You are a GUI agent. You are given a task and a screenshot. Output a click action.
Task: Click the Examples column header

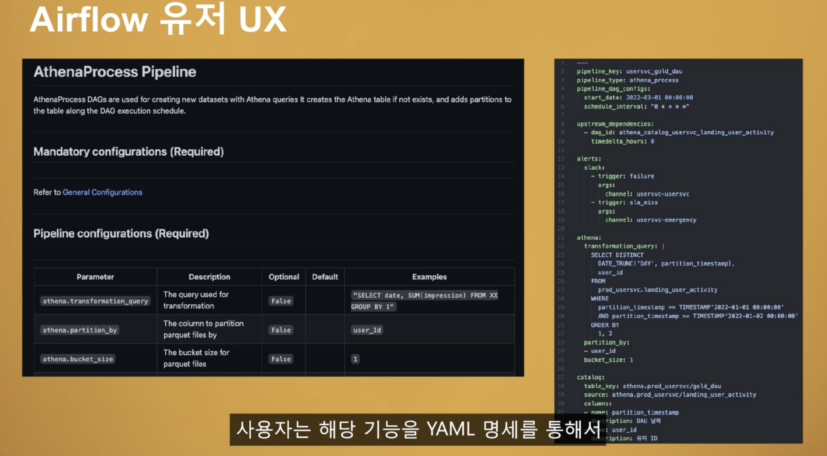click(429, 277)
